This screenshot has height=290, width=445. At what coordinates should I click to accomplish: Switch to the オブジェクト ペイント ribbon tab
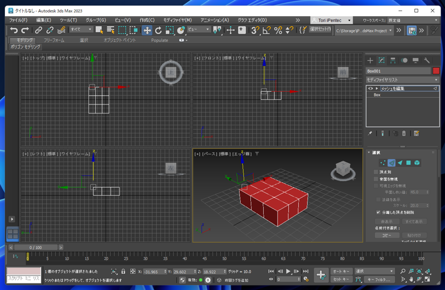click(x=120, y=40)
